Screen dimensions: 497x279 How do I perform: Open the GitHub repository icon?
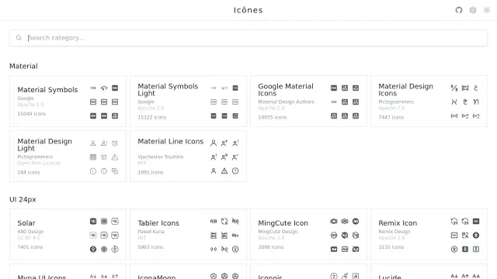pyautogui.click(x=459, y=10)
